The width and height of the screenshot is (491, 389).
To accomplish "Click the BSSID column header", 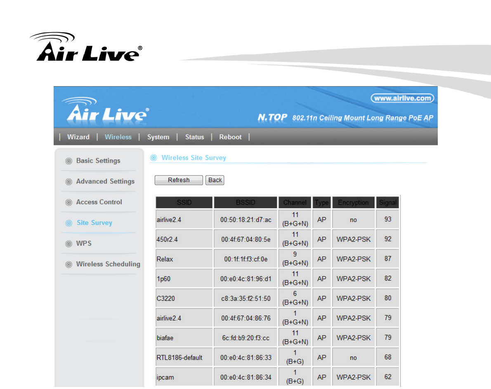I will (245, 202).
